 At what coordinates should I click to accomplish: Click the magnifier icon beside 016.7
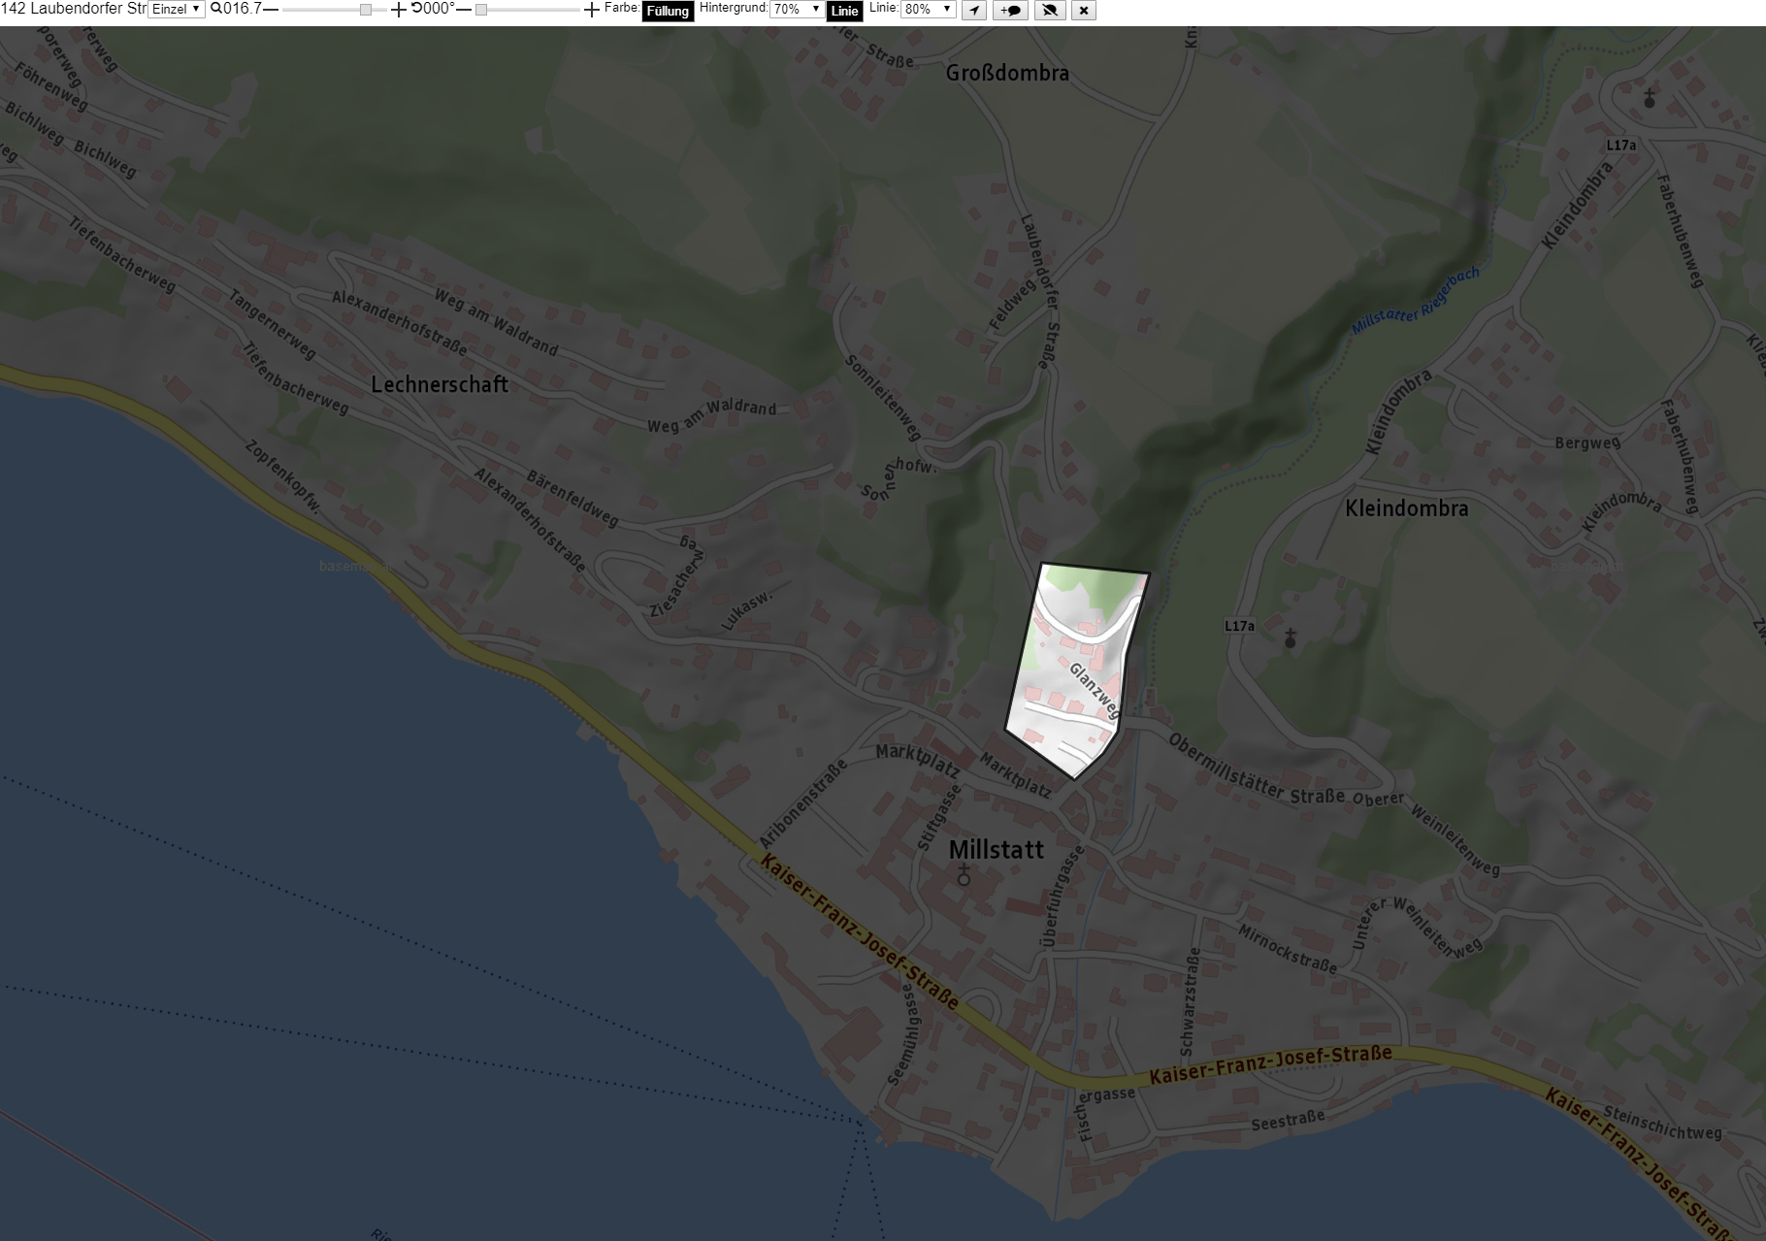(x=215, y=9)
